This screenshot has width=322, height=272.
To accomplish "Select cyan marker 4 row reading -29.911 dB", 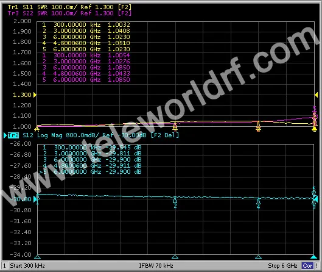I will 92,166.
